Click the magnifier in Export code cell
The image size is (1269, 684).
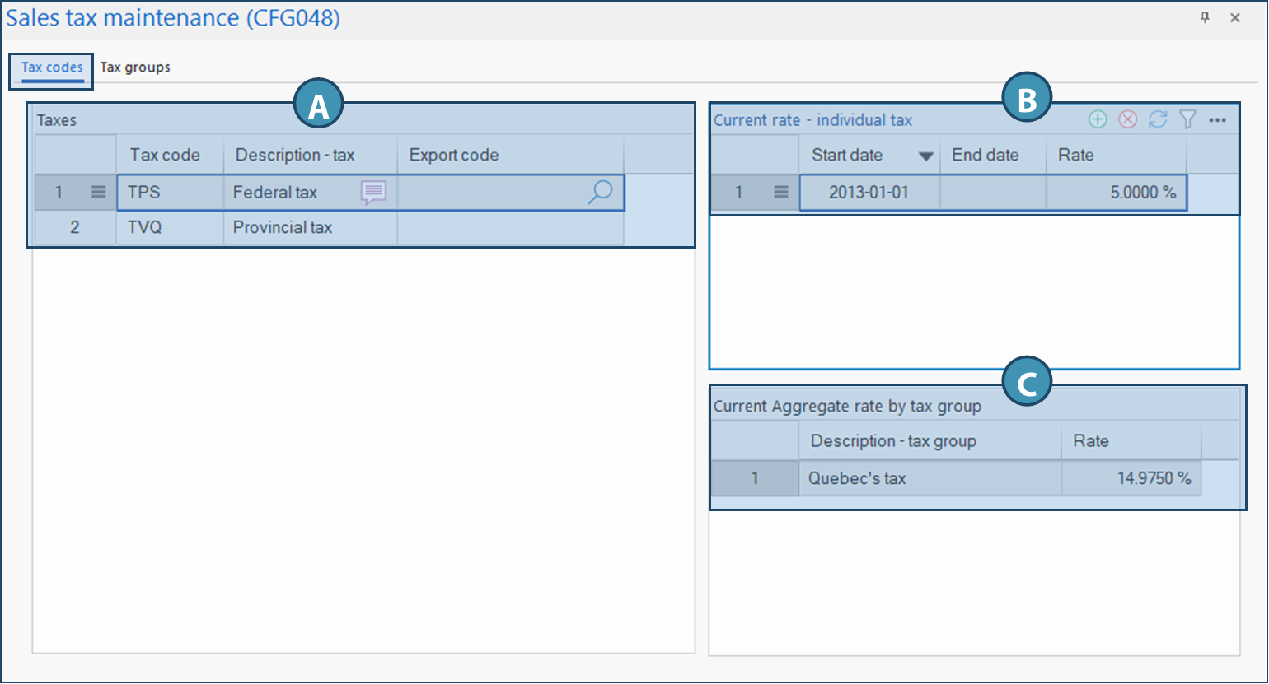pos(600,193)
